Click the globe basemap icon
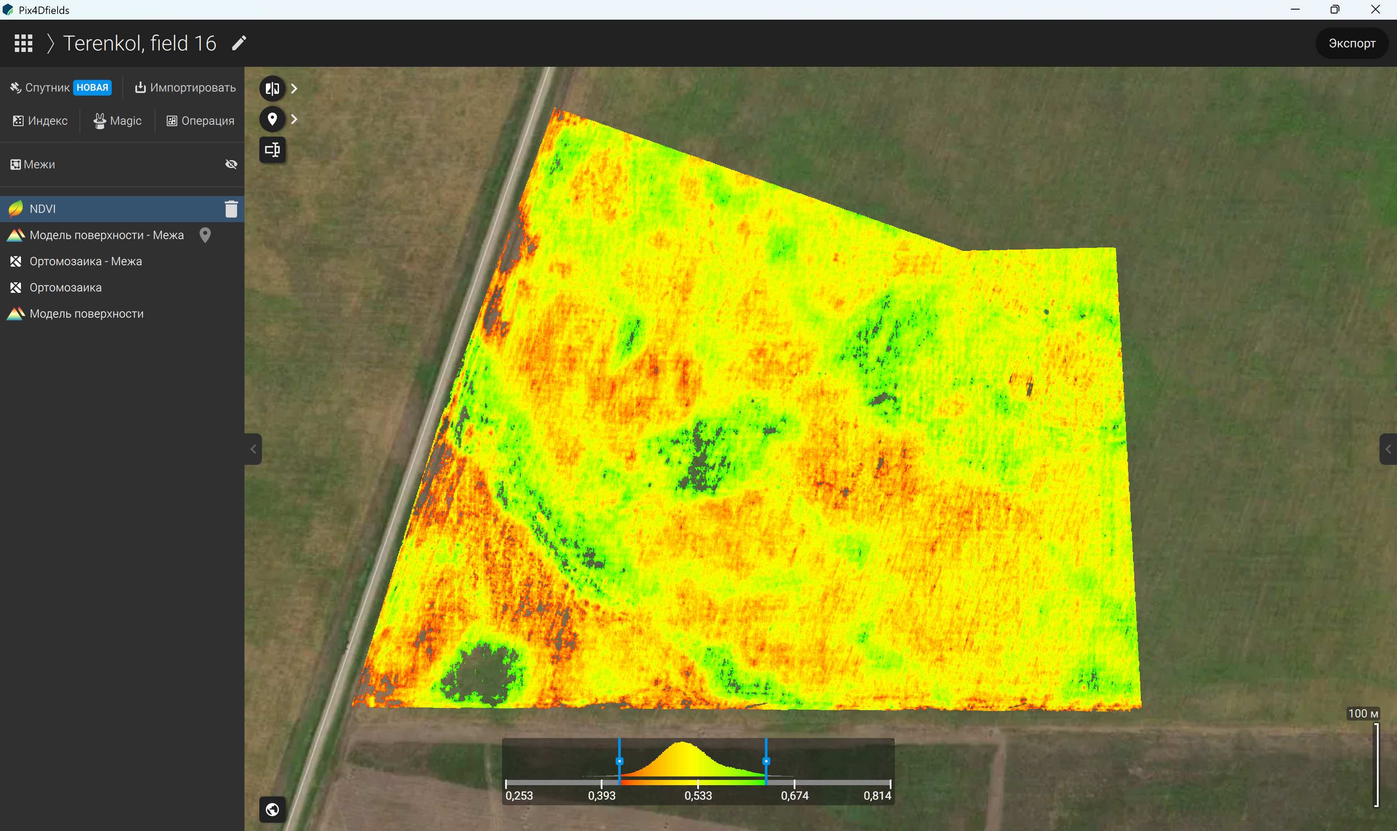The height and width of the screenshot is (831, 1397). [x=272, y=810]
